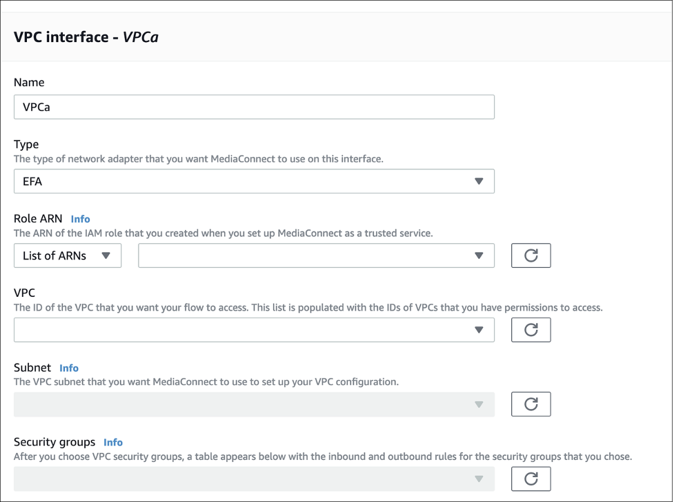674x502 pixels.
Task: Expand the List of ARNs selector
Action: pos(68,255)
